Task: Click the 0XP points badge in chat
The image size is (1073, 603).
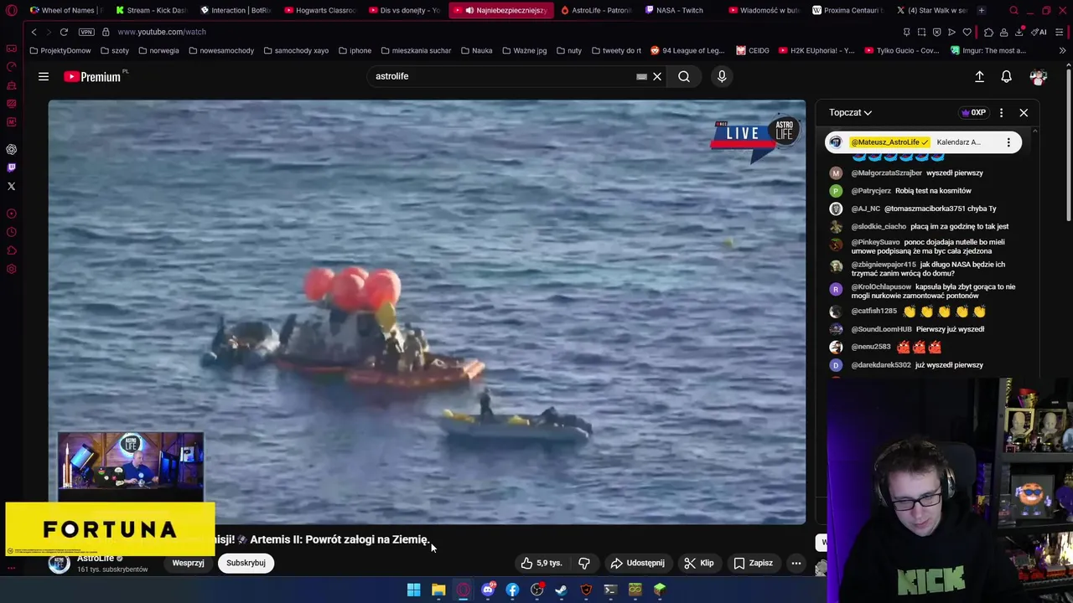Action: pyautogui.click(x=973, y=112)
